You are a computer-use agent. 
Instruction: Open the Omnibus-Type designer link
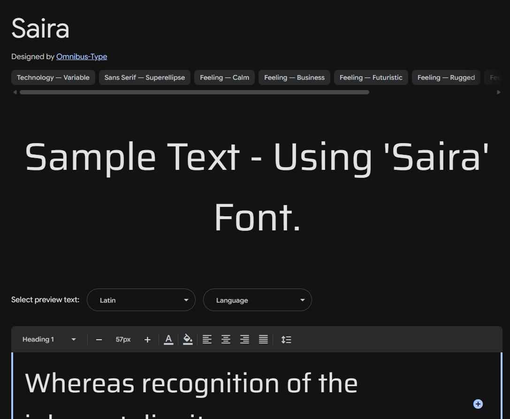[82, 57]
